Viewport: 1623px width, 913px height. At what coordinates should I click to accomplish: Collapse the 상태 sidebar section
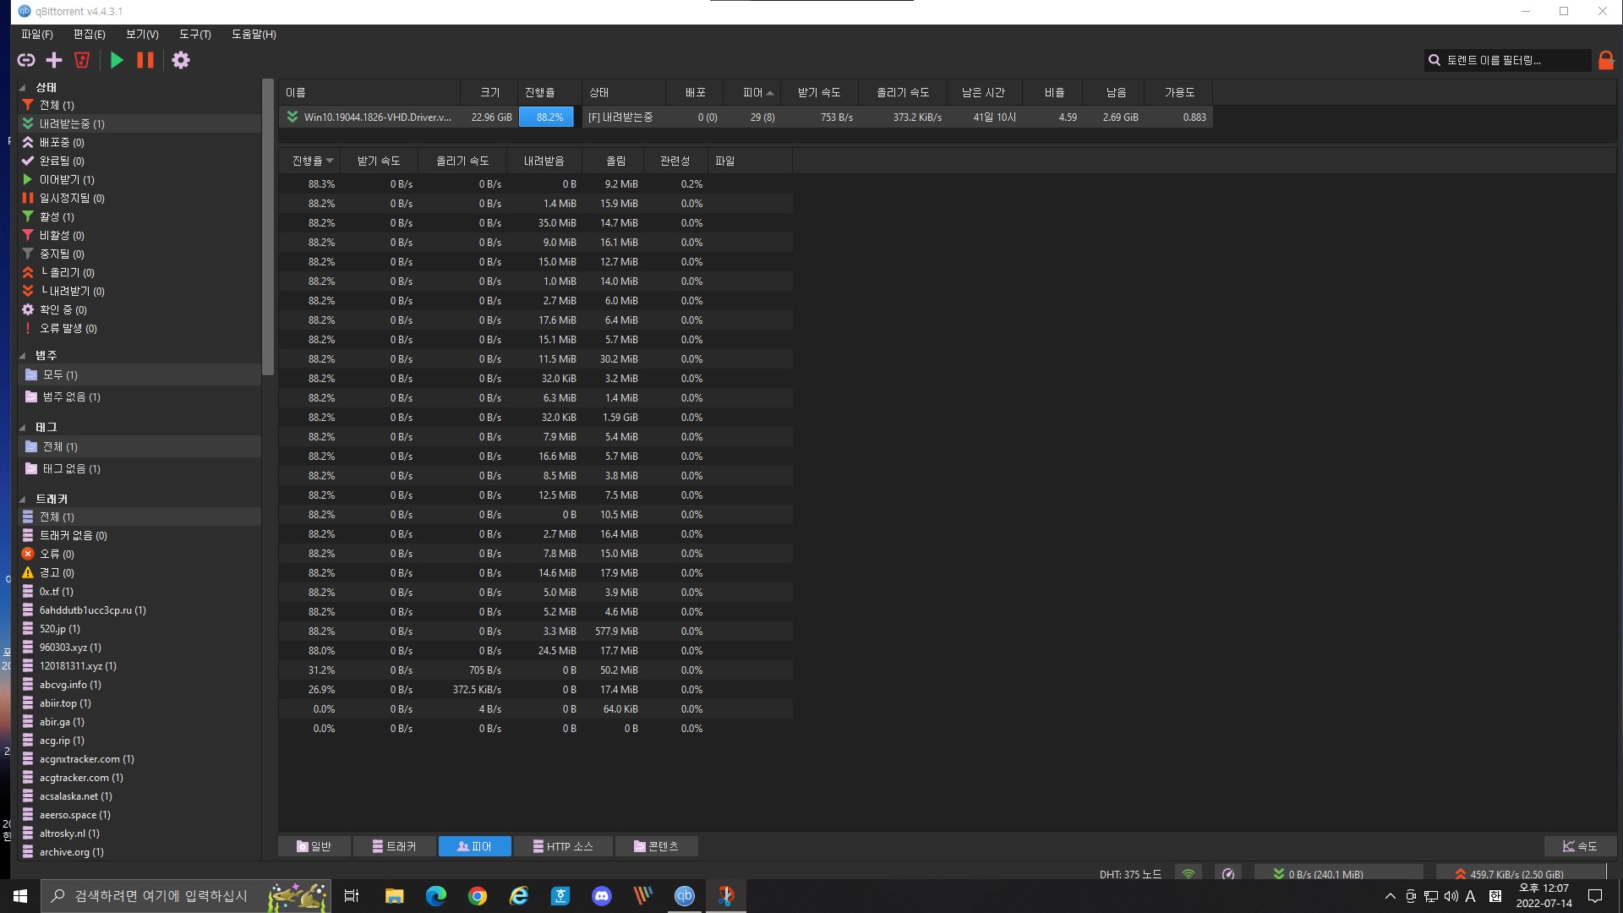(22, 87)
